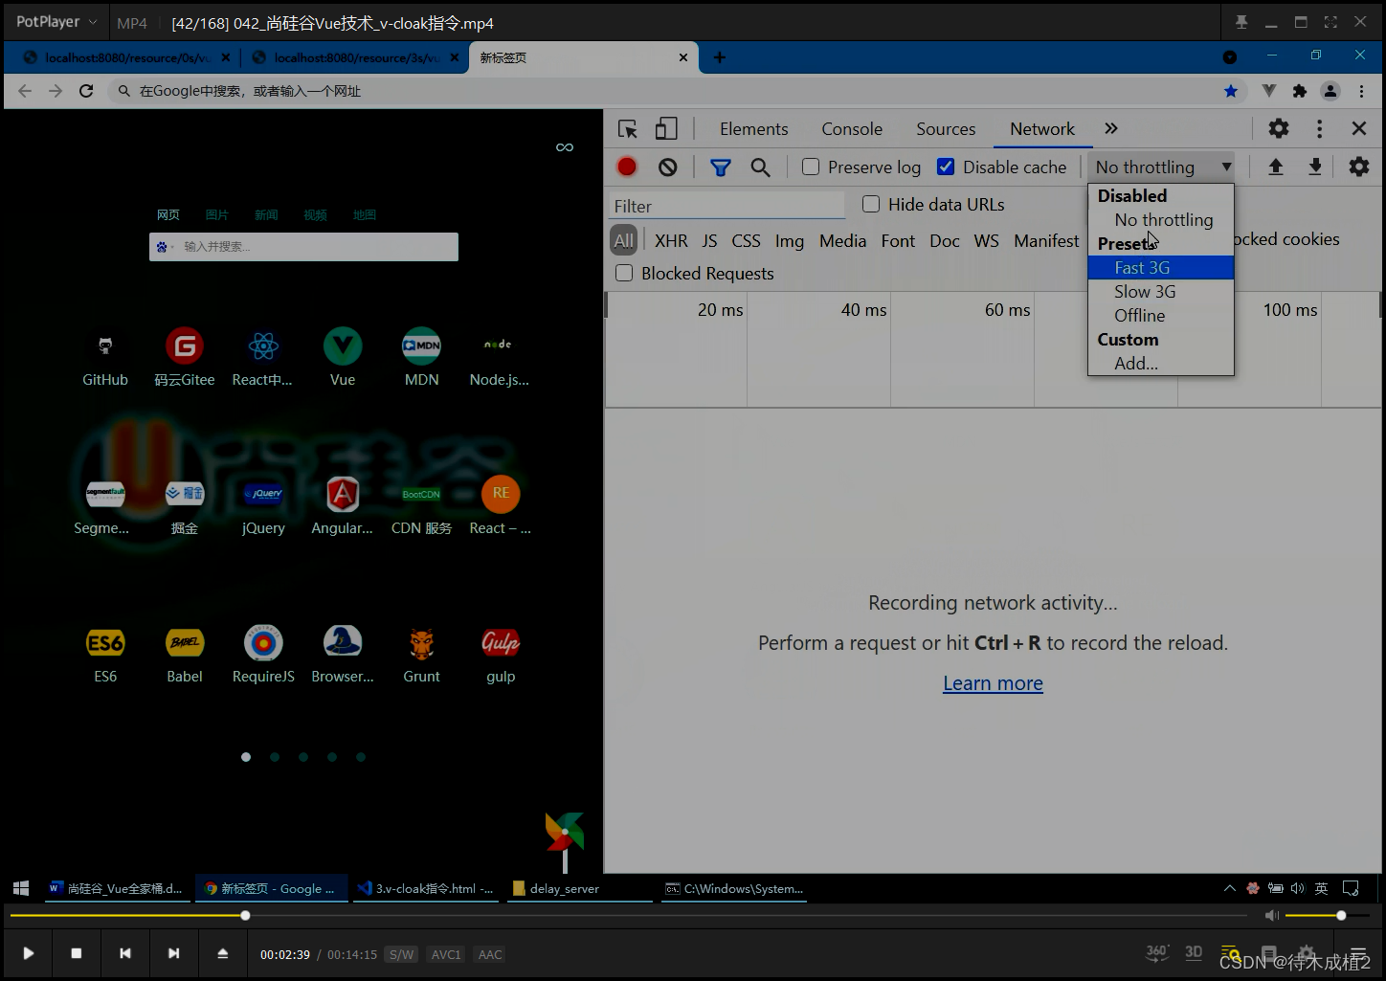Open the jQuery shortcut
Image resolution: width=1386 pixels, height=981 pixels.
point(263,506)
